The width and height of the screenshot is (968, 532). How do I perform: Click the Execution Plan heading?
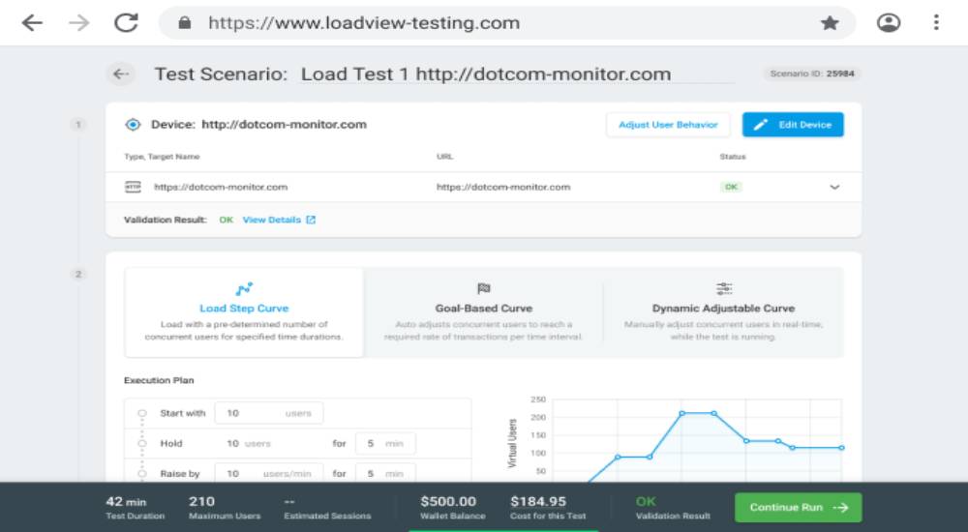coord(159,380)
